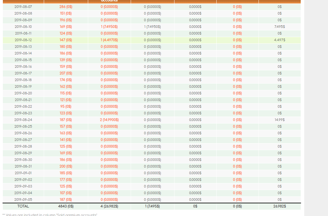Click the 4843 (0$) total downloads cell
Image resolution: width=328 pixels, height=216 pixels.
coord(66,206)
